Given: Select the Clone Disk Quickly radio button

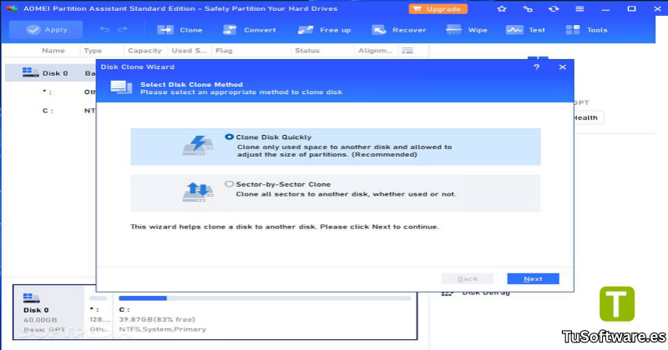Looking at the screenshot, I should 229,137.
